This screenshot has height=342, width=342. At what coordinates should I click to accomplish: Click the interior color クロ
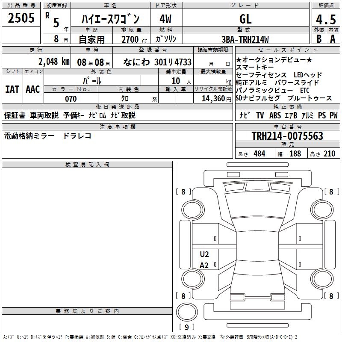point(125,99)
